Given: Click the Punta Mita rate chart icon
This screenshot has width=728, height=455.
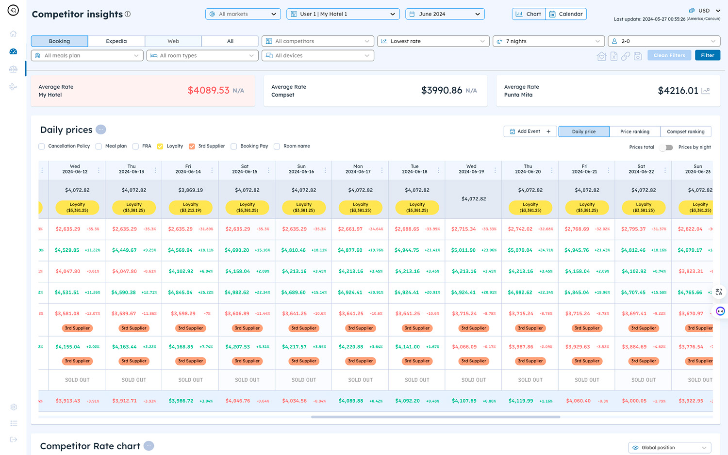Looking at the screenshot, I should (706, 91).
